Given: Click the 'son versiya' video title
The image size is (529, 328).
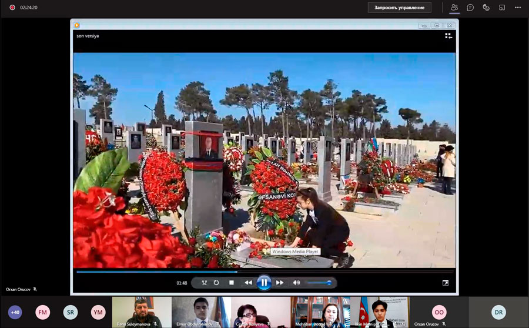Looking at the screenshot, I should pyautogui.click(x=88, y=36).
